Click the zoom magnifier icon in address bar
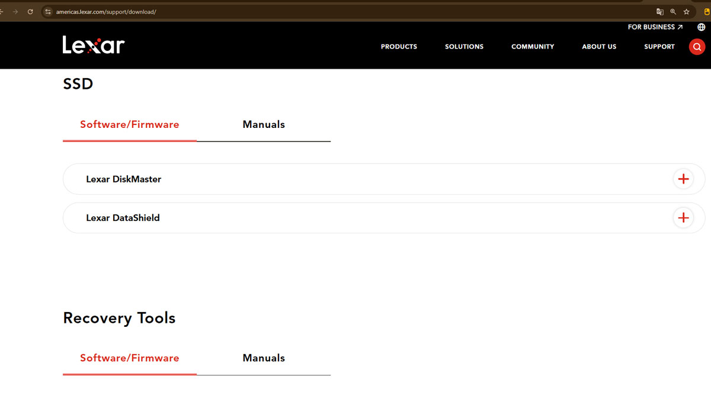711x395 pixels. tap(673, 12)
